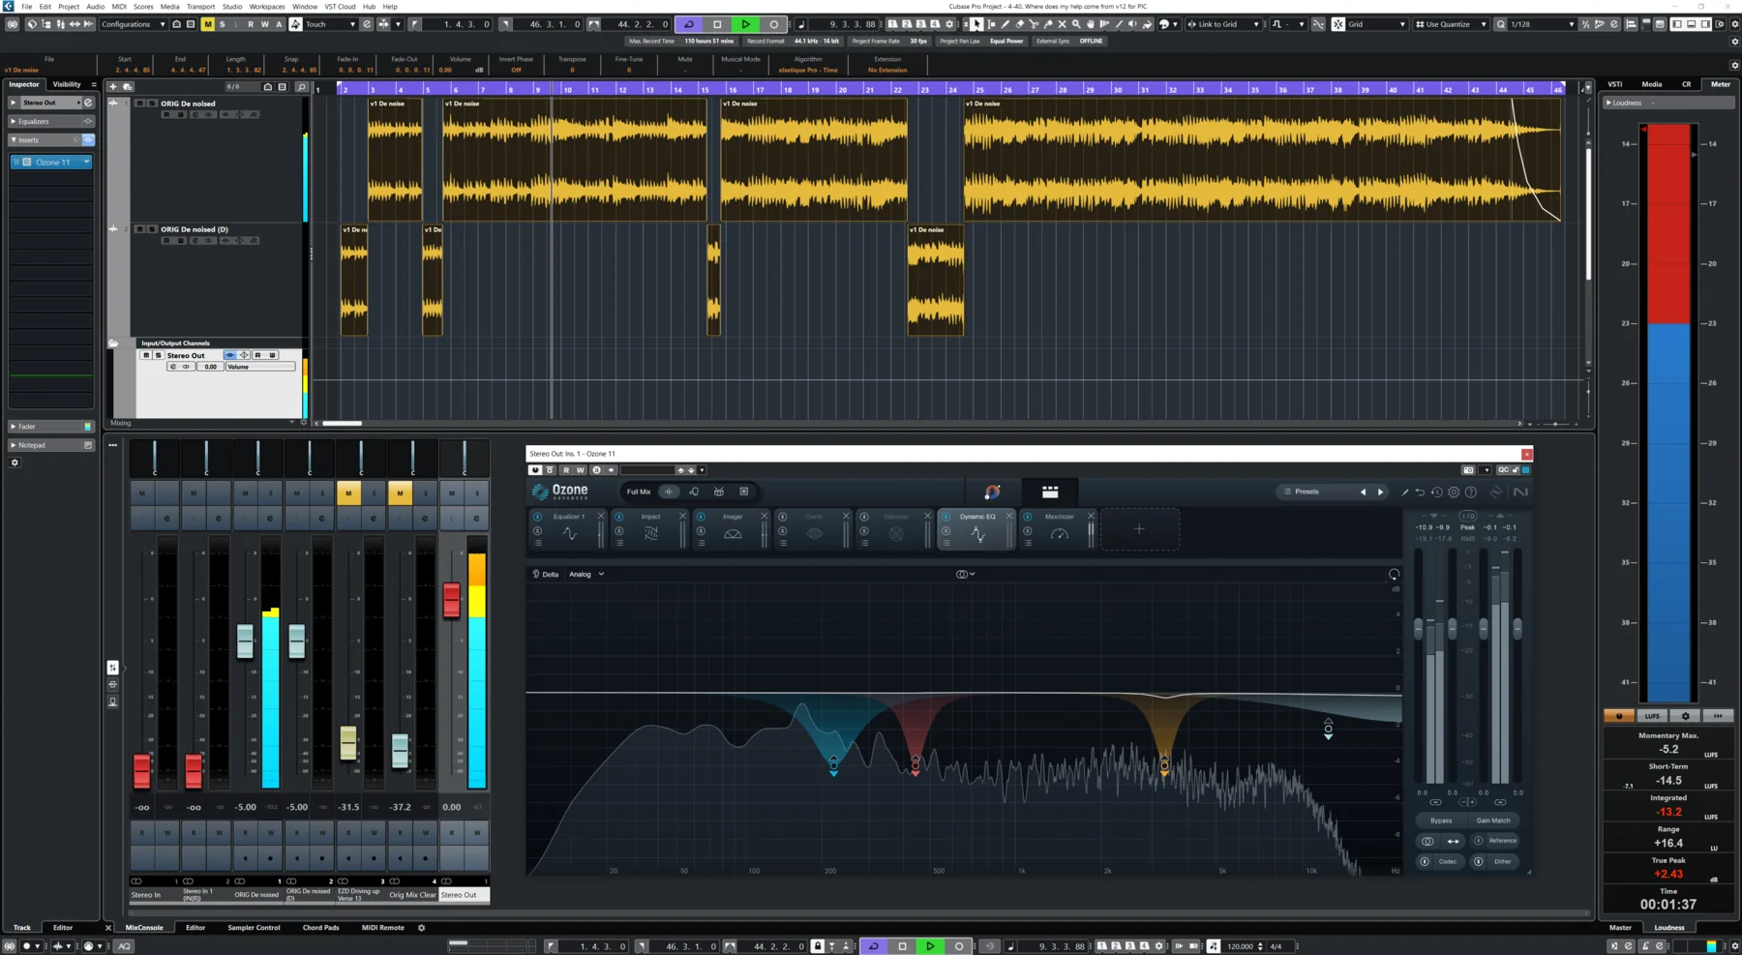Open track search magnifier in track list
Screen dimensions: 1742x955
(x=301, y=86)
